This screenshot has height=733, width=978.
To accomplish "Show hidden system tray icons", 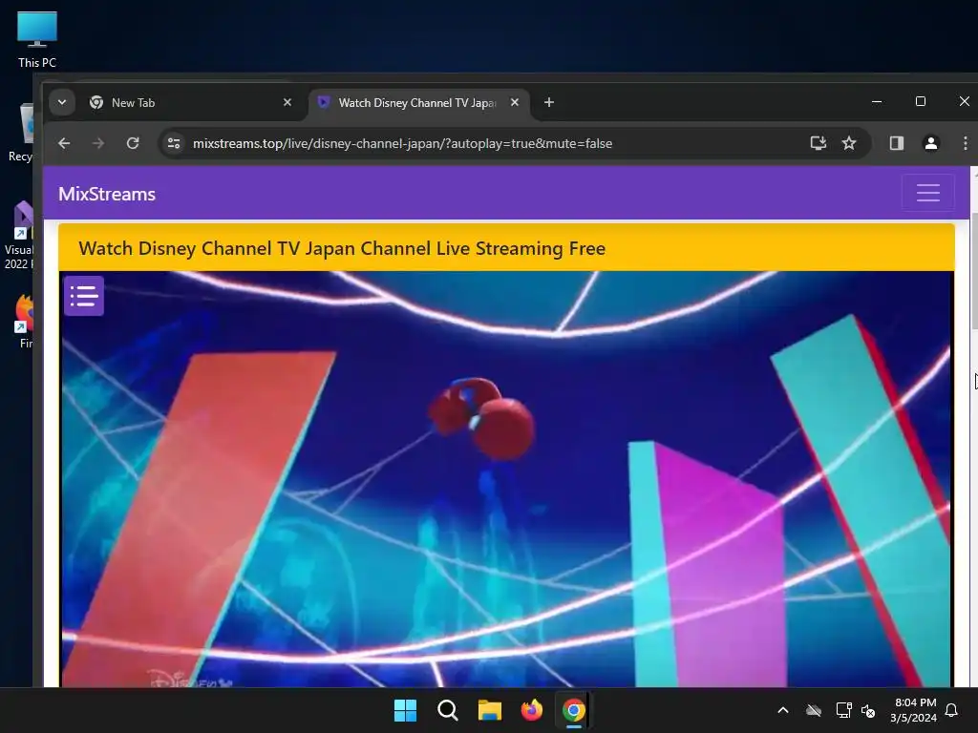I will point(783,710).
